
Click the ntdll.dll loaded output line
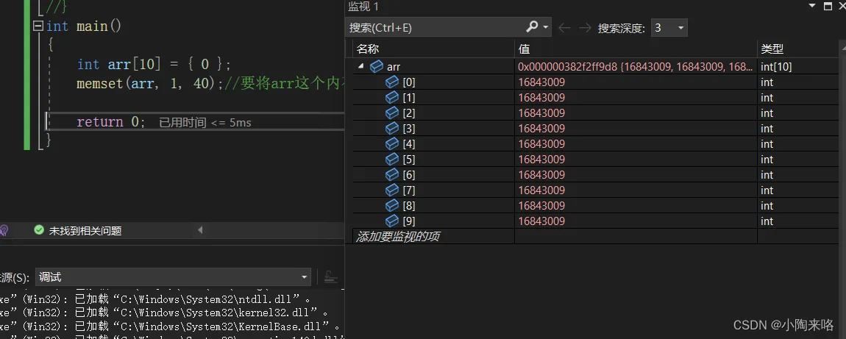[155, 299]
